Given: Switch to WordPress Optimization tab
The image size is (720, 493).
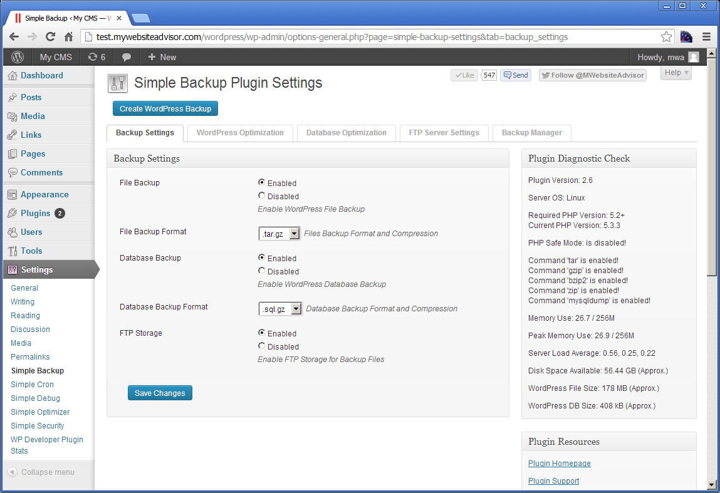Looking at the screenshot, I should (240, 133).
